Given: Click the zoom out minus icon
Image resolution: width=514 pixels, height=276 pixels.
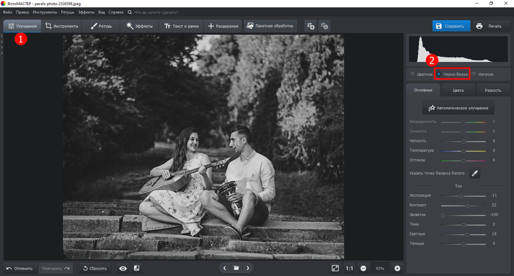Looking at the screenshot, I should pyautogui.click(x=363, y=268).
